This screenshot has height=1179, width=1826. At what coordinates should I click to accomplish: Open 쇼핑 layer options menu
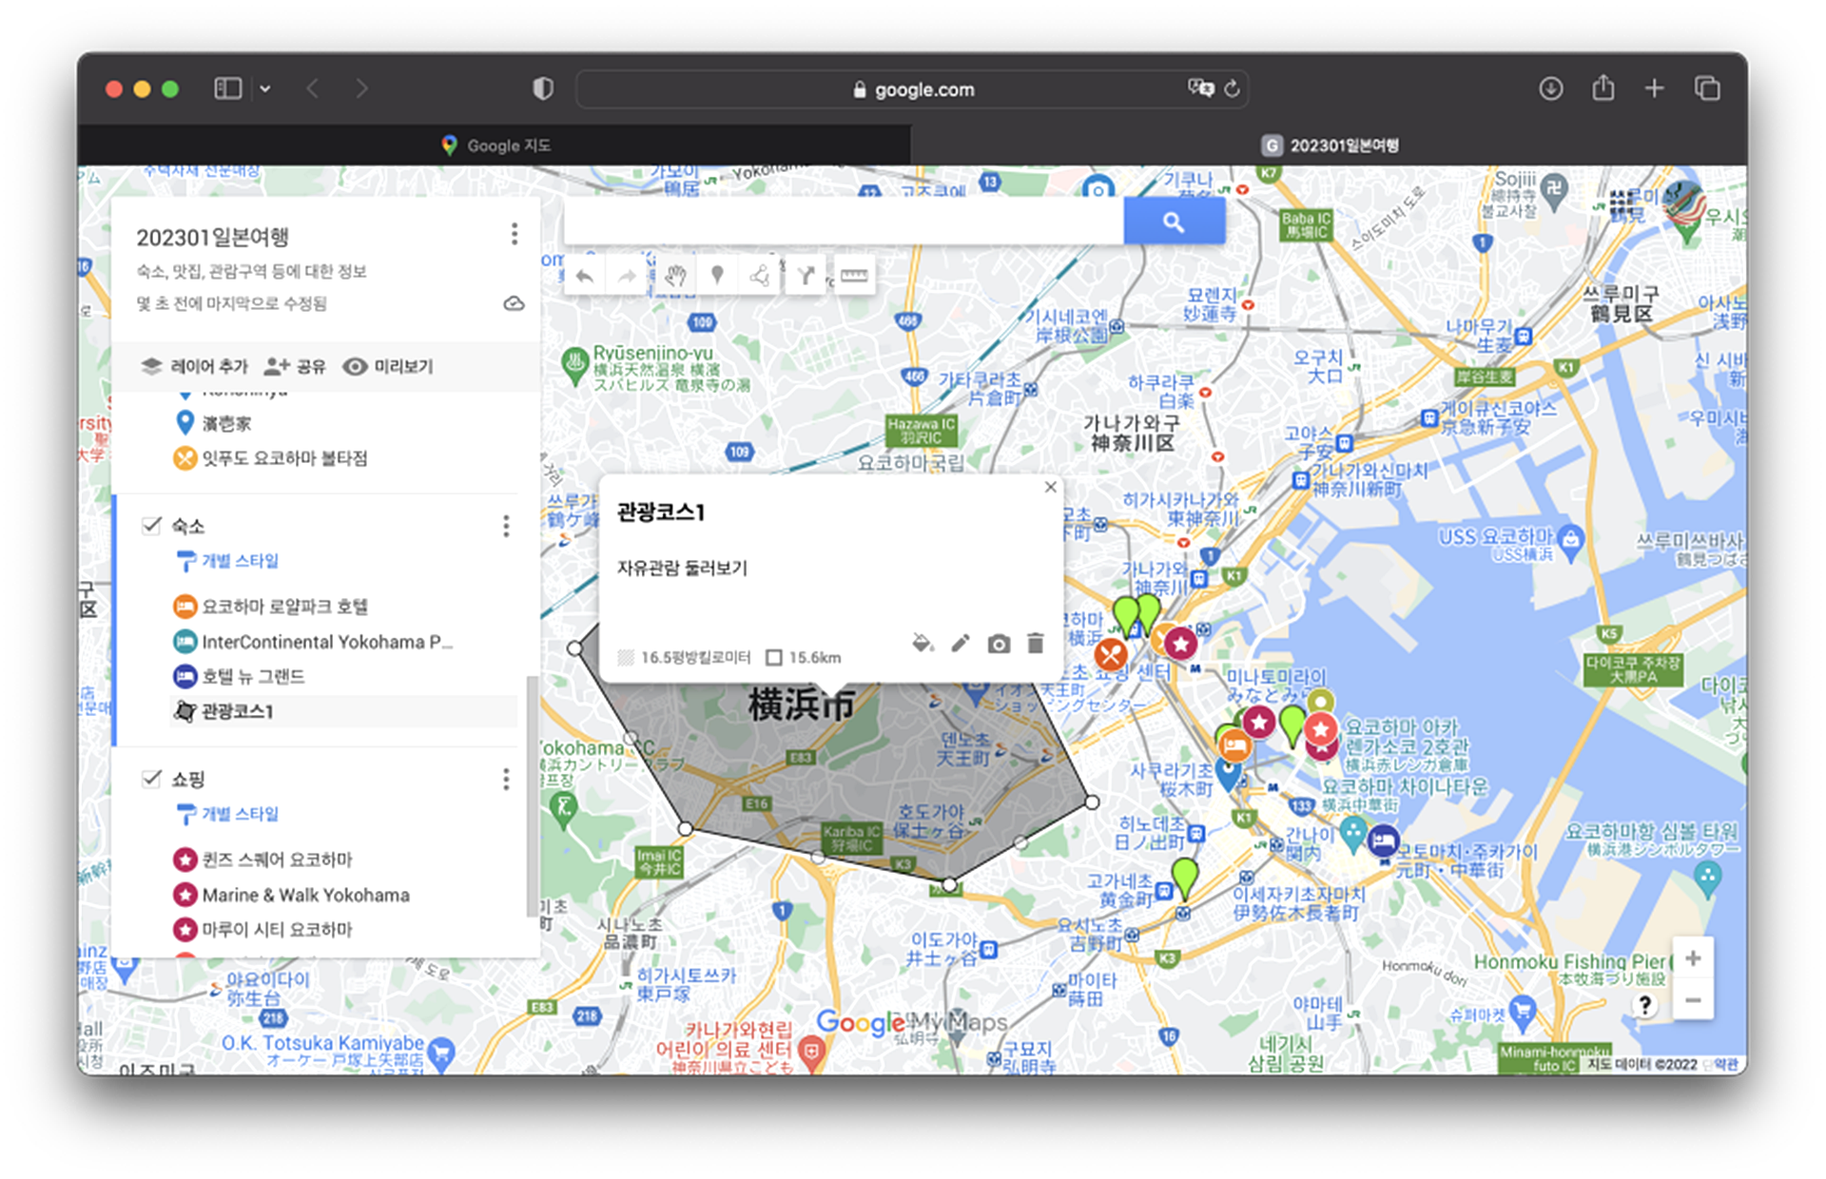tap(506, 780)
